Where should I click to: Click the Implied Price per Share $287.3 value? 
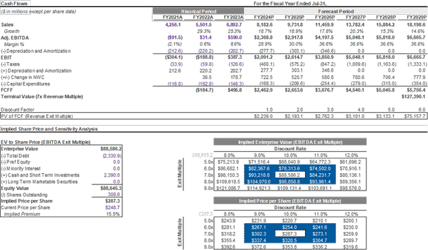[x=112, y=201]
